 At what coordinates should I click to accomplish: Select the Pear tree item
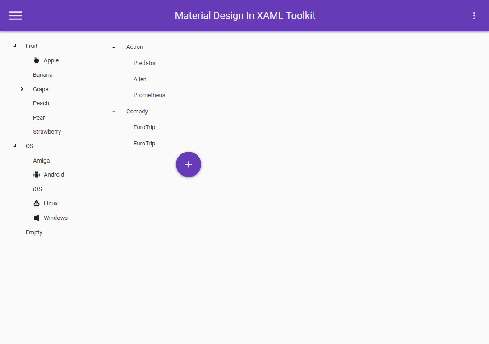point(39,118)
